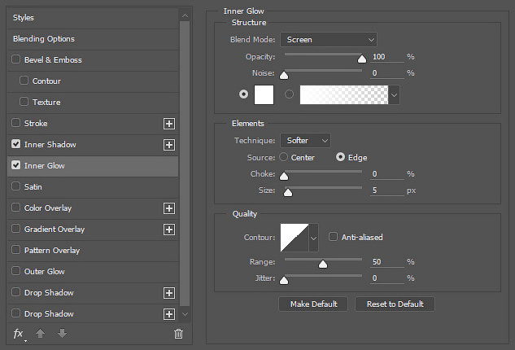Image resolution: width=515 pixels, height=350 pixels.
Task: Click the Reset to Default button
Action: point(395,304)
